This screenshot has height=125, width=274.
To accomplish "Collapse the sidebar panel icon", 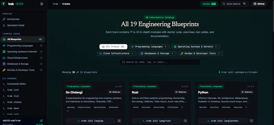I will 42,4.
